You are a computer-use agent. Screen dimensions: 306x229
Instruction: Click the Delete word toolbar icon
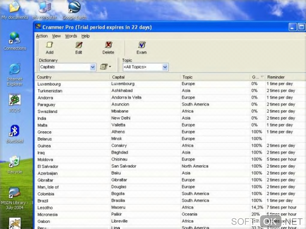(108, 48)
